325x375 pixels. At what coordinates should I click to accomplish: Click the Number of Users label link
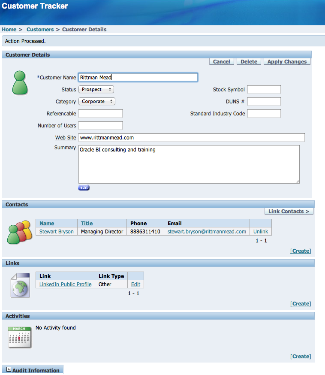tap(57, 125)
